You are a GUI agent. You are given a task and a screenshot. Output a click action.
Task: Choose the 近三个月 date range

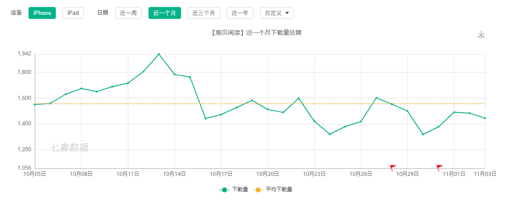[x=203, y=13]
